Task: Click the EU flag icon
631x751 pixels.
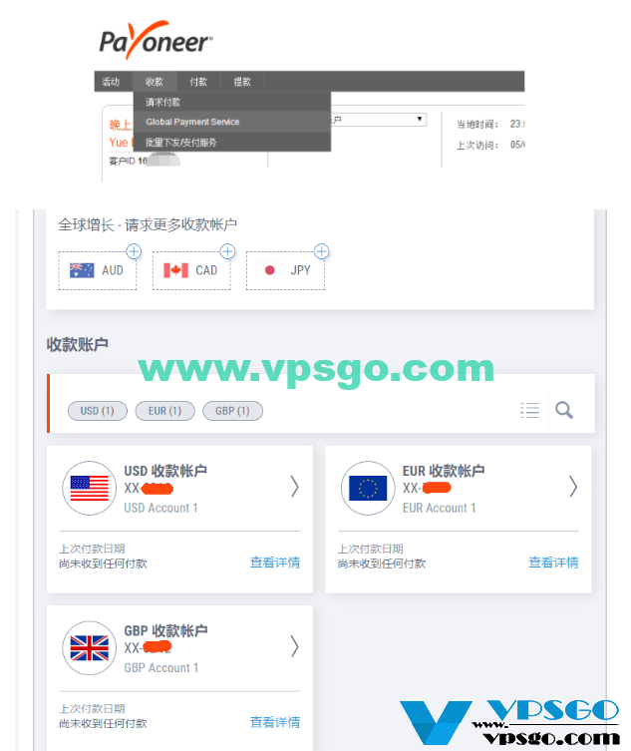Action: click(x=368, y=488)
